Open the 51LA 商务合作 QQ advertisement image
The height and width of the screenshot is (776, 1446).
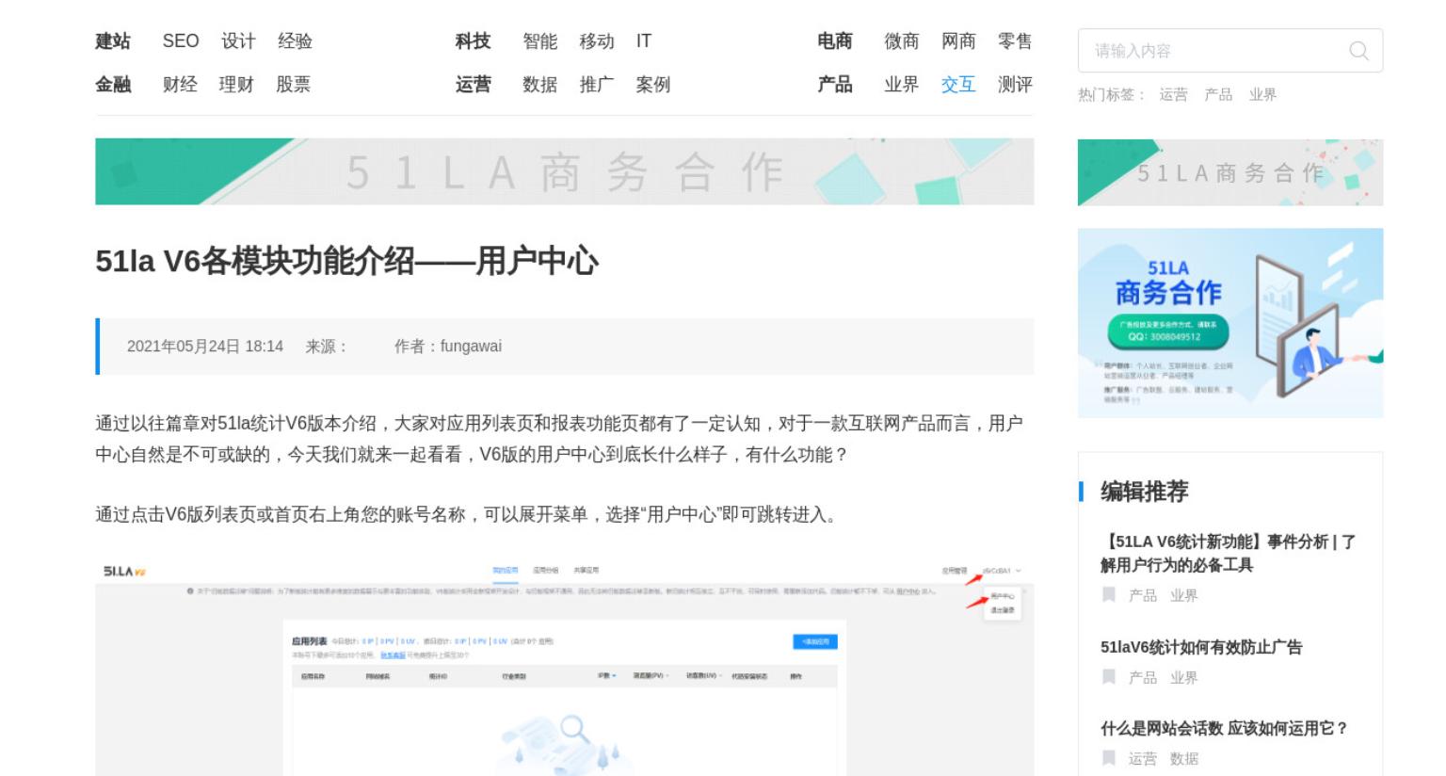(x=1230, y=323)
